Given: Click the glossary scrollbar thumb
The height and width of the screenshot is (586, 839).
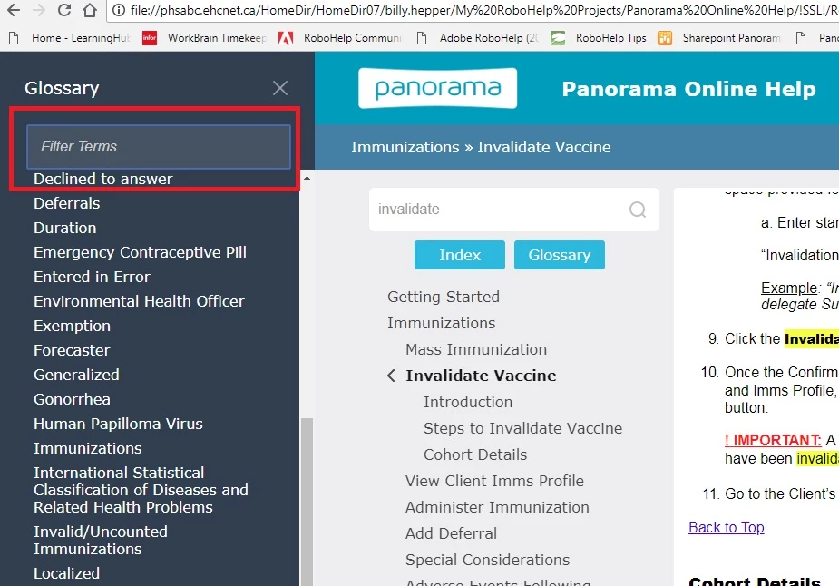Looking at the screenshot, I should pyautogui.click(x=307, y=502).
